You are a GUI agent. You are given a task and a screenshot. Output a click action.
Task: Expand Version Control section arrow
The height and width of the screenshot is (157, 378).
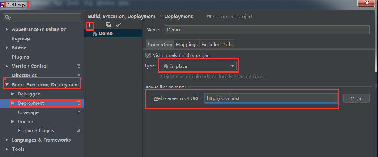7,66
